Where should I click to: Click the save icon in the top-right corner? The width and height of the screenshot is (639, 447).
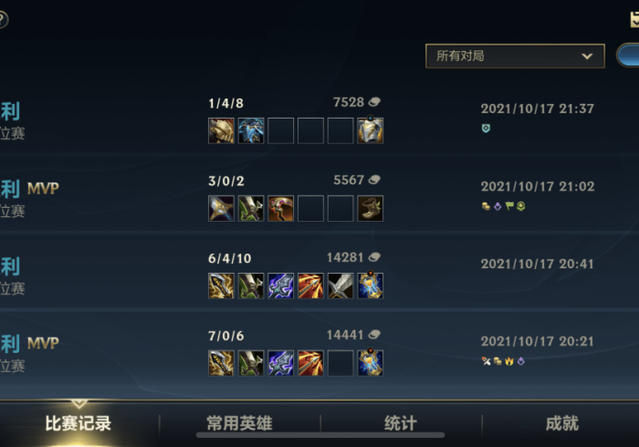pos(634,19)
